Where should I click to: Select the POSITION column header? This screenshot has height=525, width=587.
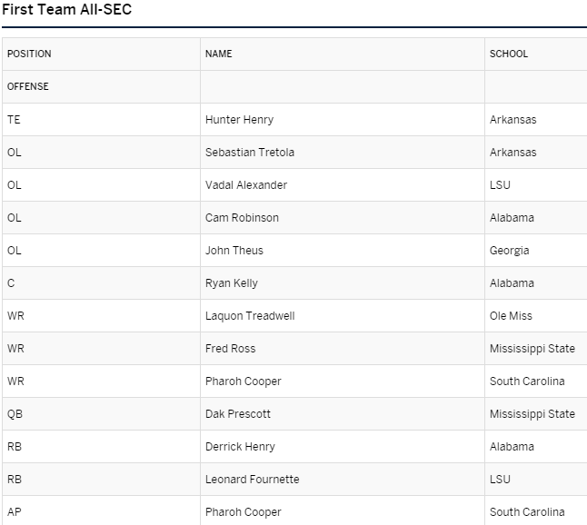(29, 54)
